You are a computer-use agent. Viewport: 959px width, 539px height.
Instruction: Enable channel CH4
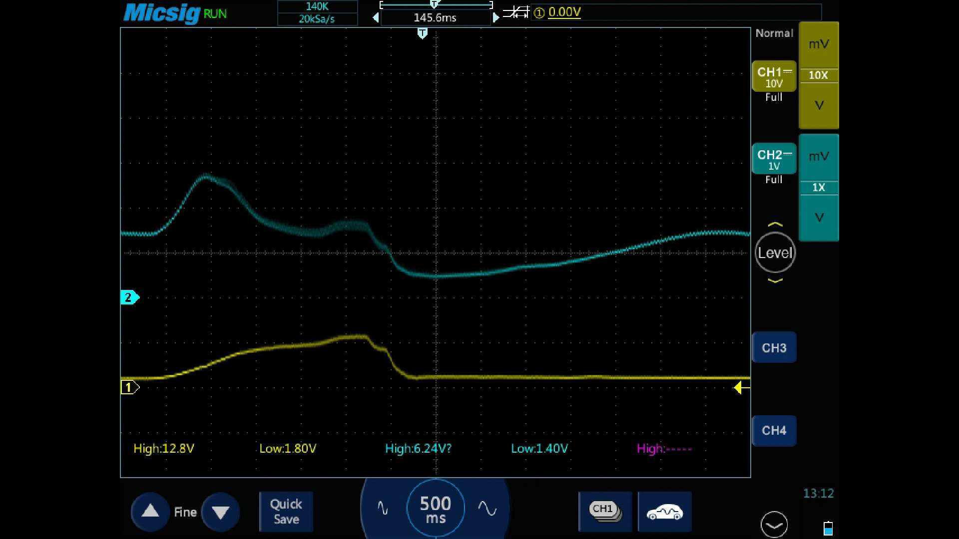tap(774, 430)
